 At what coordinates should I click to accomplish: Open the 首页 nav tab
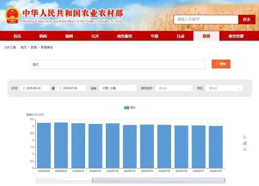pyautogui.click(x=17, y=36)
